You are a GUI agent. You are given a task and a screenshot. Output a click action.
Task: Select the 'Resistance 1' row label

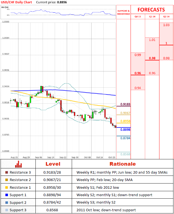(x=20, y=187)
